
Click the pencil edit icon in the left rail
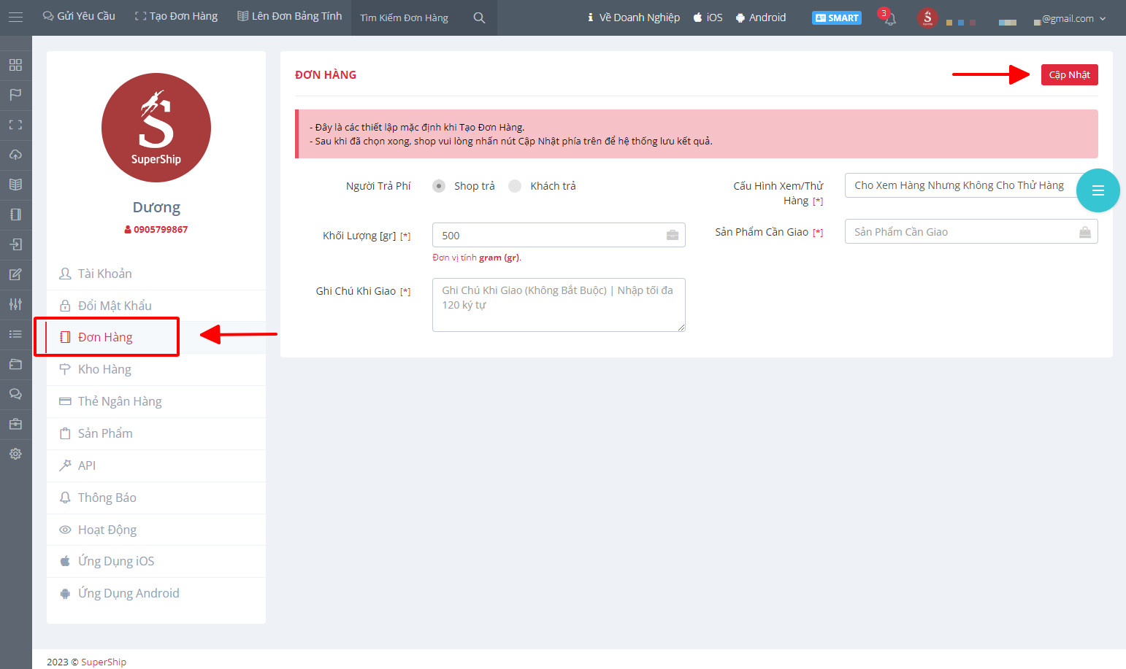point(15,274)
